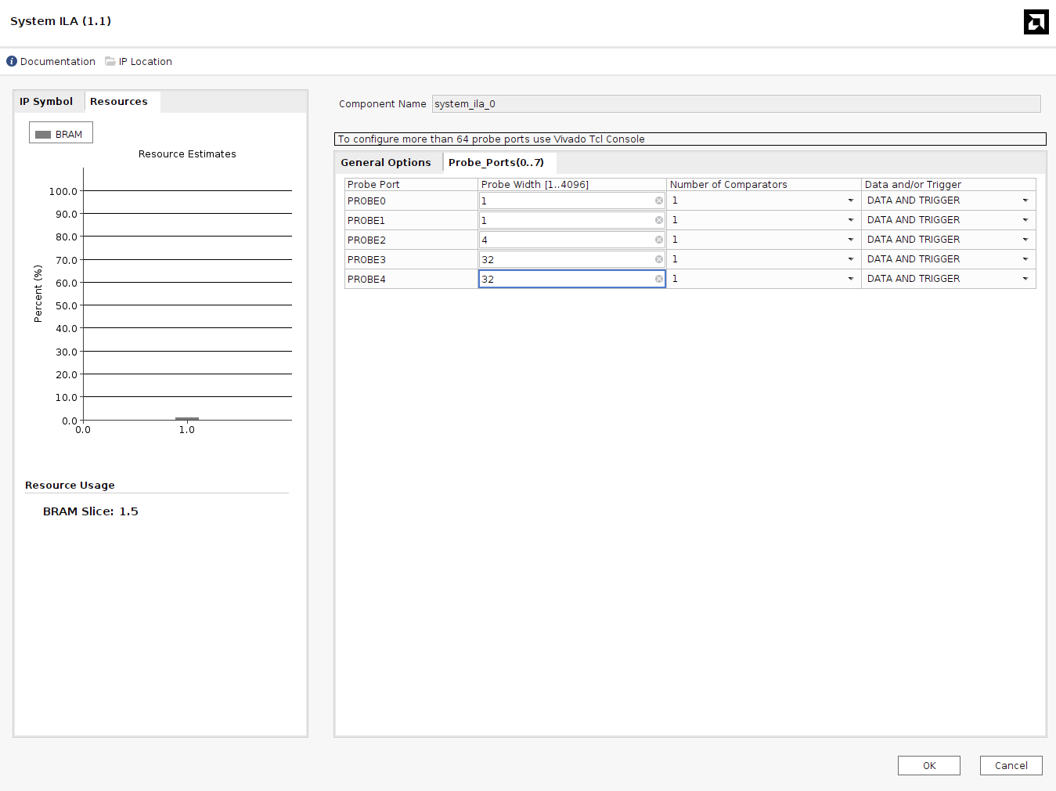This screenshot has width=1056, height=791.
Task: Clear the PROBE3 width field icon
Action: click(x=659, y=259)
